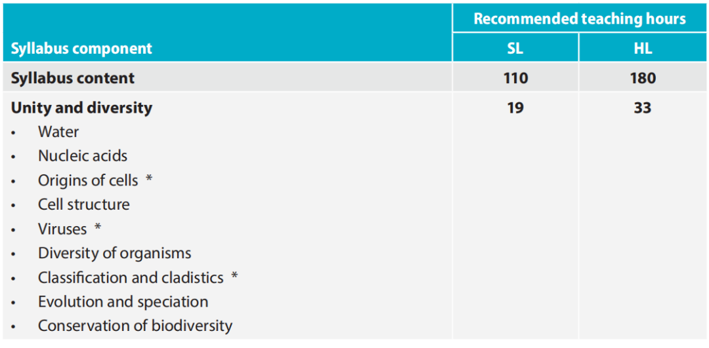The height and width of the screenshot is (348, 709).
Task: Select the "Viruses" topic
Action: click(x=62, y=229)
